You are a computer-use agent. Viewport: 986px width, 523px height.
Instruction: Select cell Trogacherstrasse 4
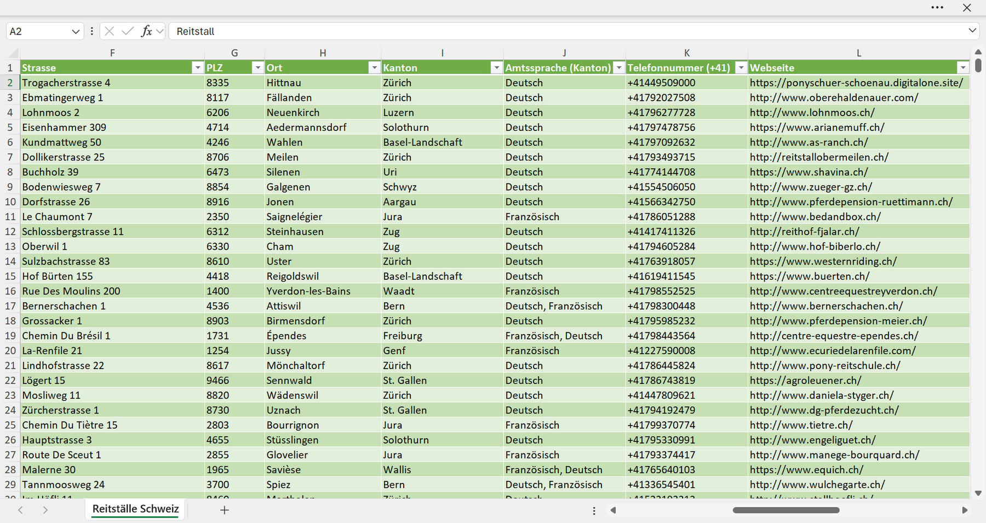tap(112, 83)
